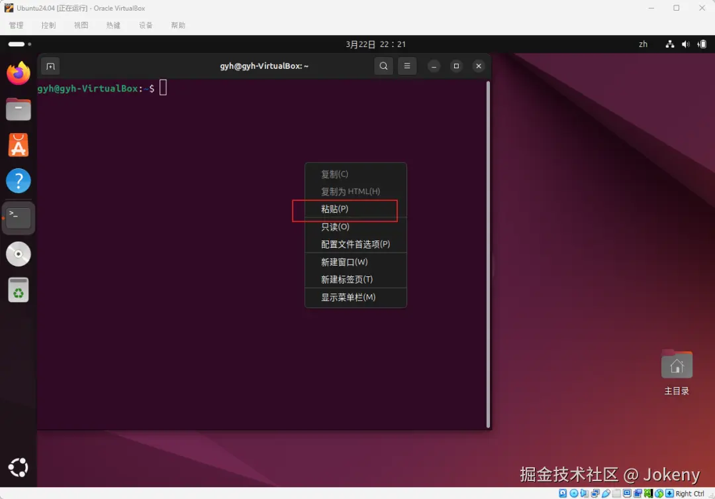This screenshot has width=715, height=499.
Task: Click the network icon in top bar
Action: [670, 44]
